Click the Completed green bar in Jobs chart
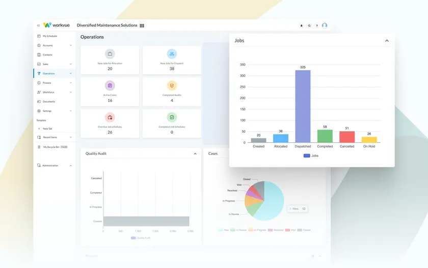 (x=325, y=136)
